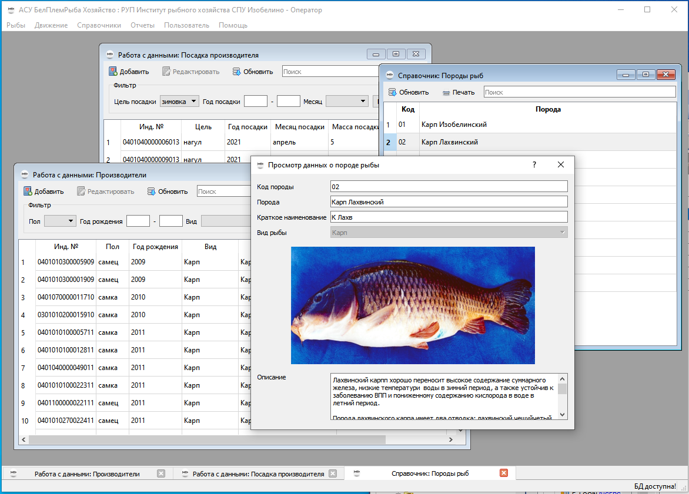Open the Справочники menu
The width and height of the screenshot is (689, 494).
click(99, 25)
